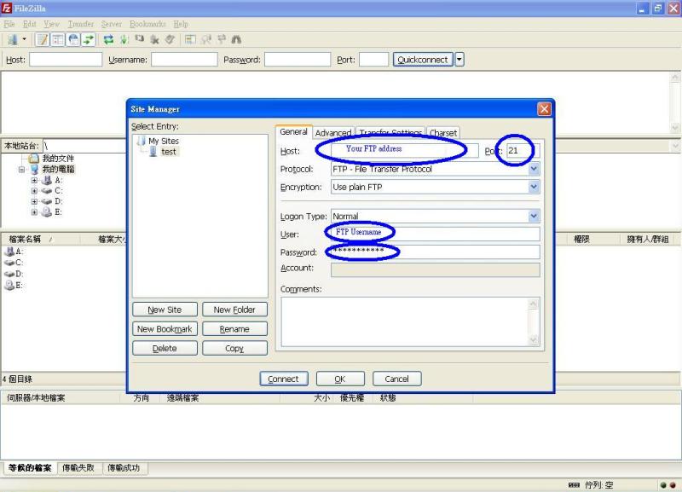This screenshot has height=492, width=682.
Task: Switch to the Transfer Settings tab
Action: point(390,133)
